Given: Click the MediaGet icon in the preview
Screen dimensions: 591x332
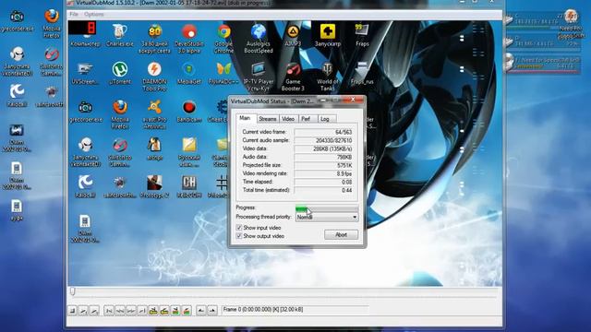Looking at the screenshot, I should (189, 73).
